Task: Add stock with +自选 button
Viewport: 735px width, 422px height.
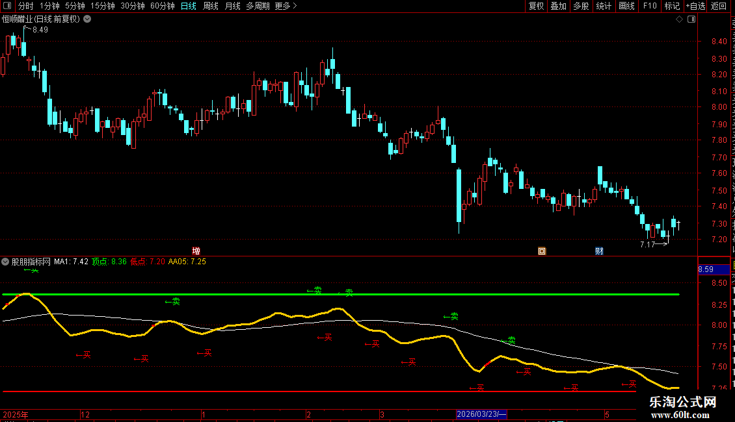Action: 695,6
